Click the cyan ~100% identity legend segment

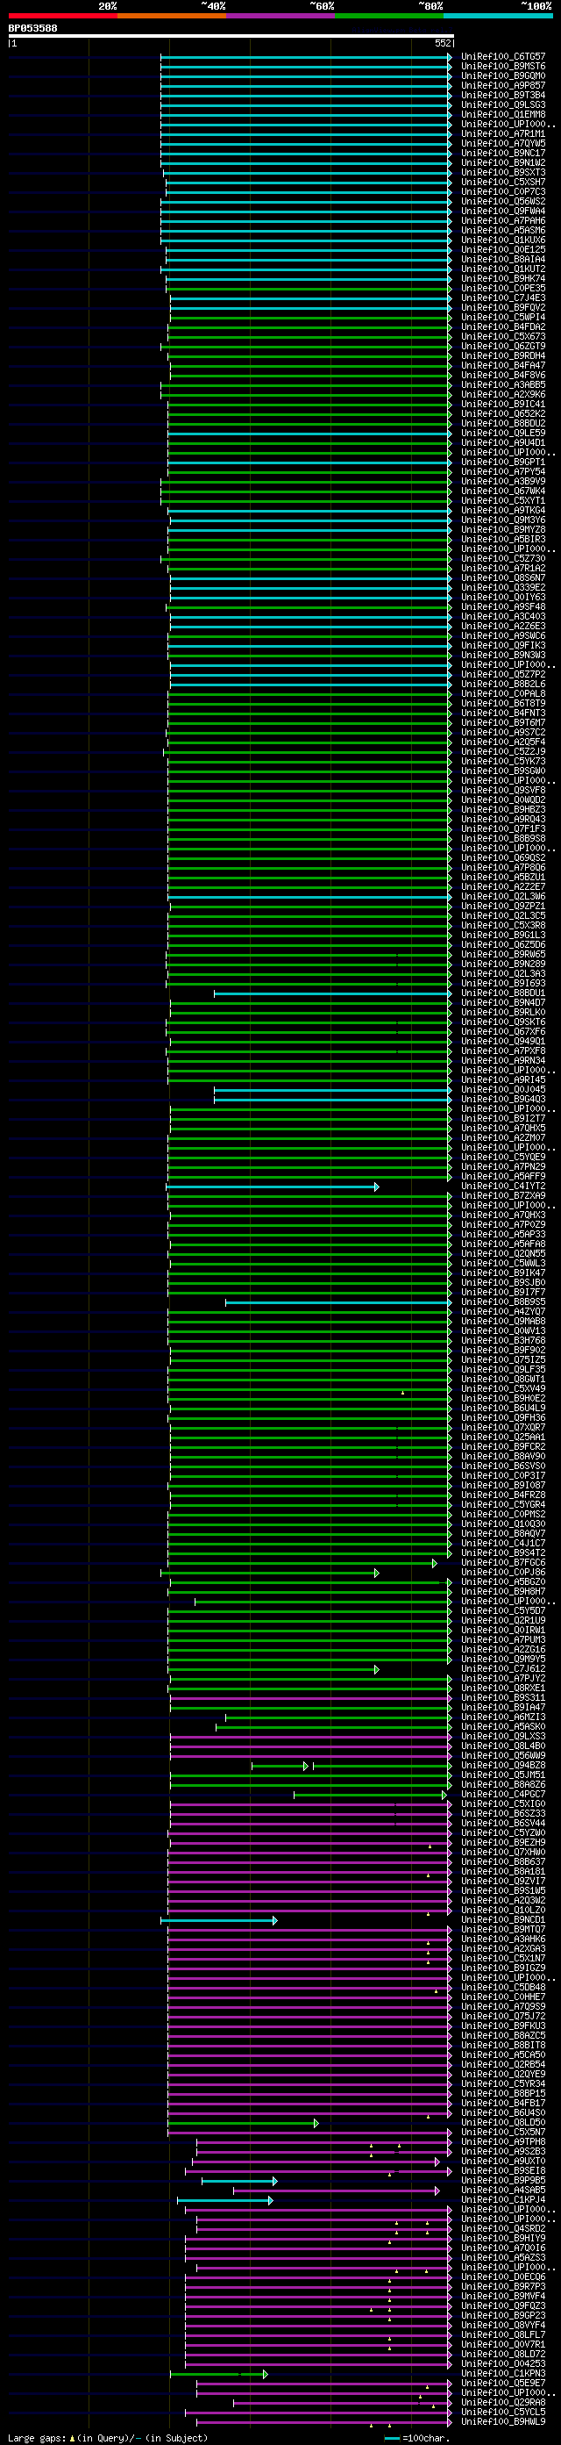pyautogui.click(x=498, y=16)
